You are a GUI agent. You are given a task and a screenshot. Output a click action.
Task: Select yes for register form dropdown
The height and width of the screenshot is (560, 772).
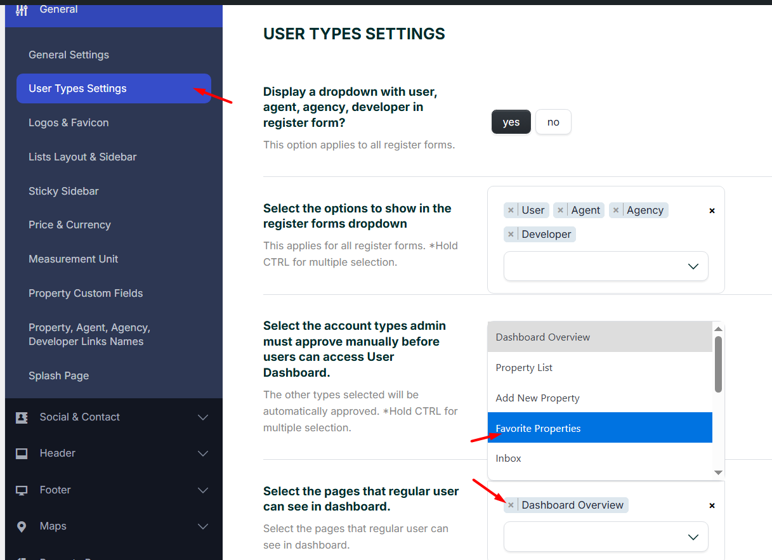[x=511, y=122]
